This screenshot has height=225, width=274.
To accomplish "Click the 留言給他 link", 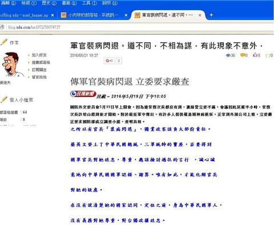I will [x=39, y=77].
